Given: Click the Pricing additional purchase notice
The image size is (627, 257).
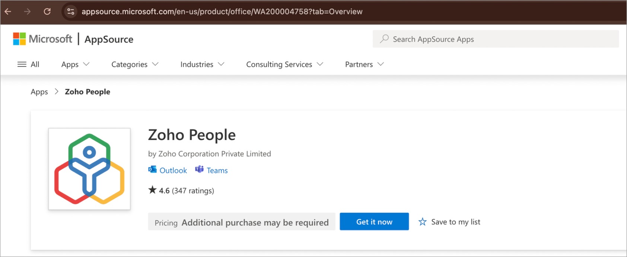Looking at the screenshot, I should click(x=242, y=222).
